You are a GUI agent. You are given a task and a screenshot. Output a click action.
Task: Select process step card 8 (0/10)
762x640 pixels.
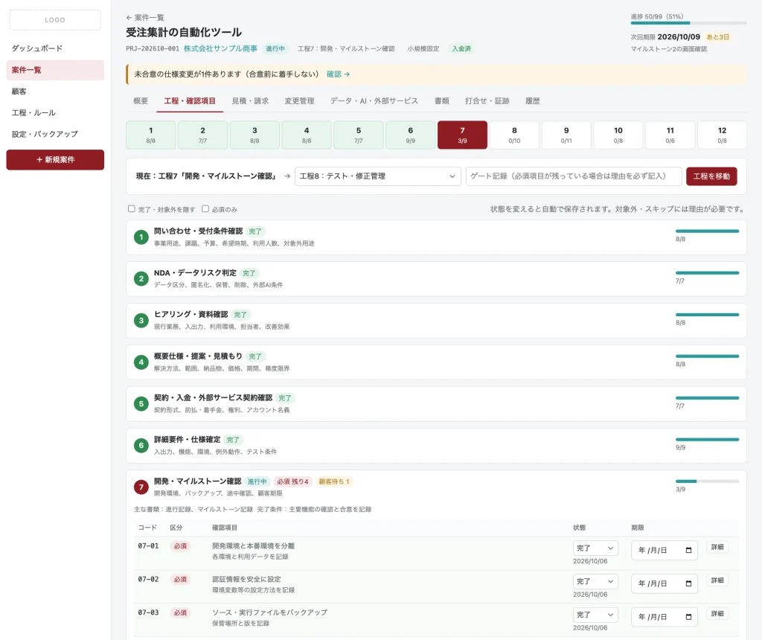514,135
